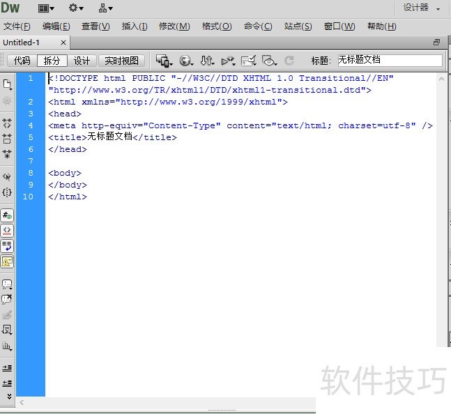Toggle Word Wrap icon
Image resolution: width=451 pixels, height=414 pixels.
(7, 246)
